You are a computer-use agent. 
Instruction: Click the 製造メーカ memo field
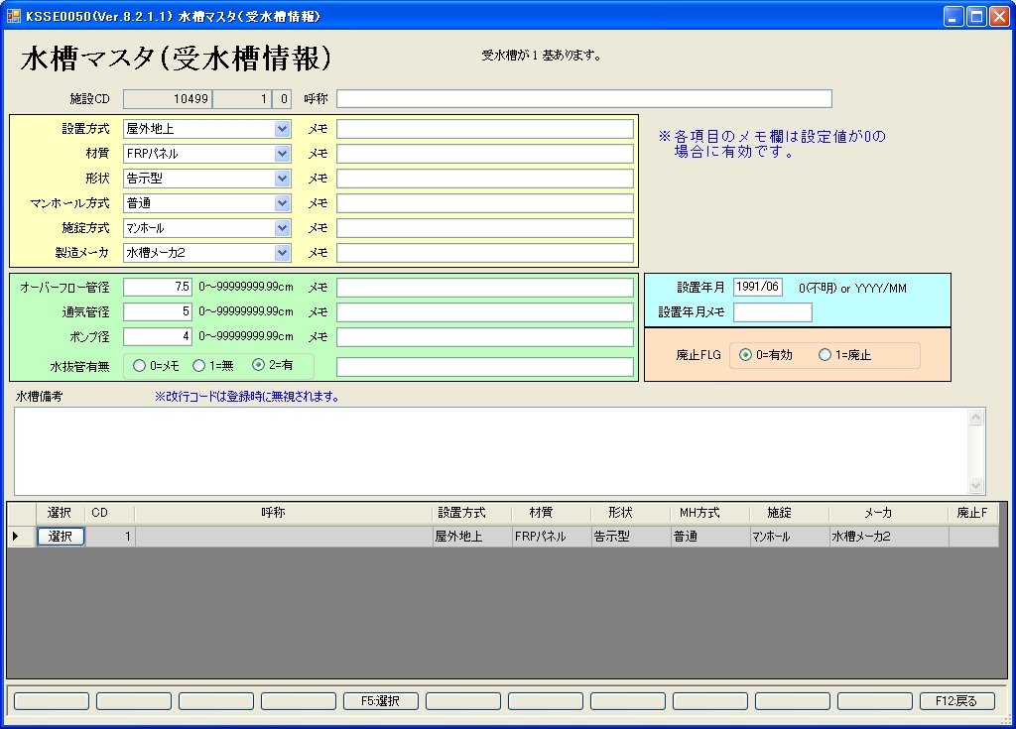point(484,253)
